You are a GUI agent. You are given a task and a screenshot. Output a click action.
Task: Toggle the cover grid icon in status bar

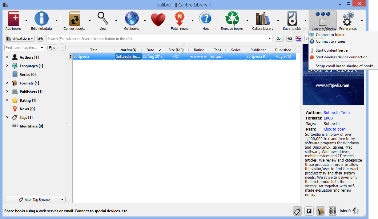[x=332, y=211]
